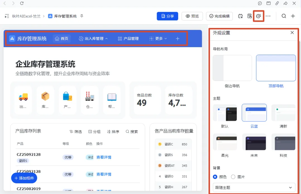The image size is (301, 194).
Task: Click the 等级 column header
Action: [66, 144]
